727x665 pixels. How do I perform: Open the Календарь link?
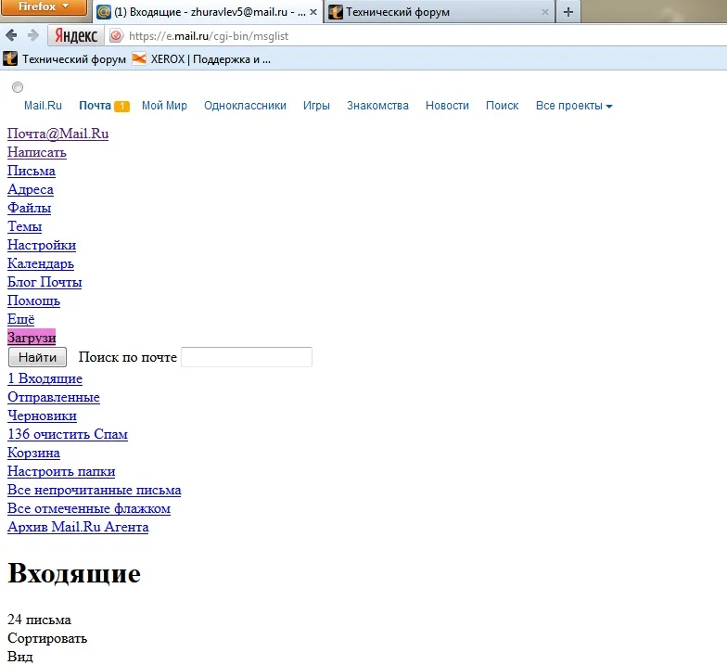coord(41,263)
